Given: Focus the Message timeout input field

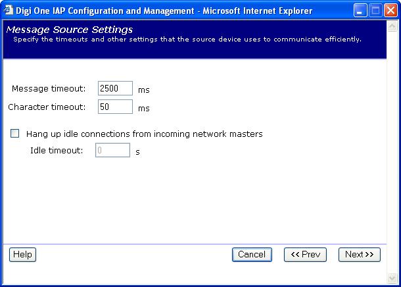Looking at the screenshot, I should 115,88.
